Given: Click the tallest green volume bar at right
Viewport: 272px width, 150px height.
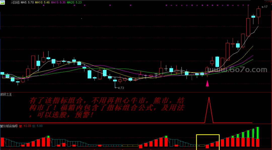Looking at the screenshot, I should click(258, 133).
